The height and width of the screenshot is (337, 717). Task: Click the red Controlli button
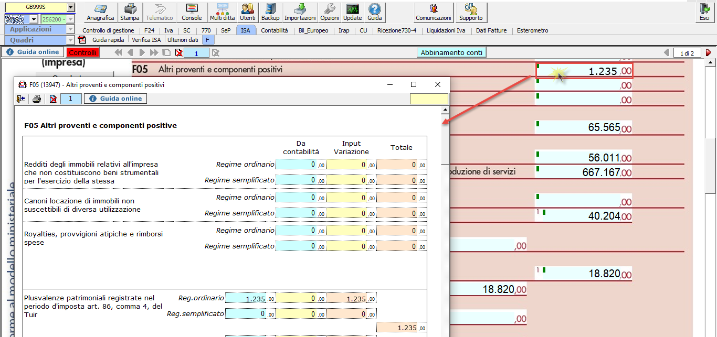pos(82,52)
